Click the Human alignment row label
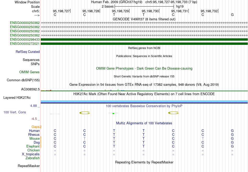 [x=34, y=131]
